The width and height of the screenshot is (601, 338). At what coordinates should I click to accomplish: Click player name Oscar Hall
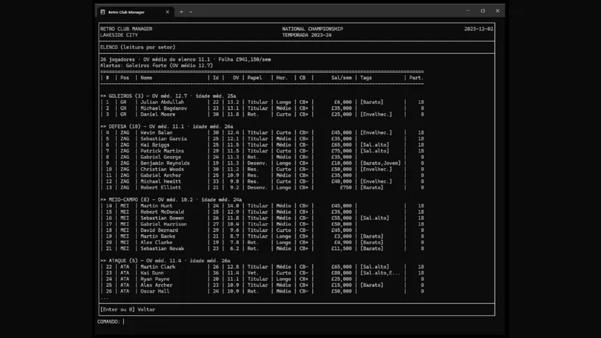point(155,291)
